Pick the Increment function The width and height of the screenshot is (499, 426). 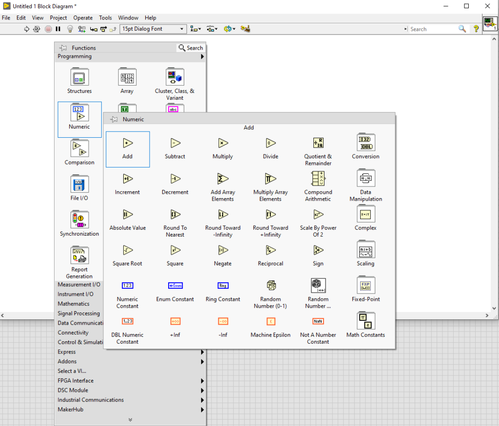[127, 185]
